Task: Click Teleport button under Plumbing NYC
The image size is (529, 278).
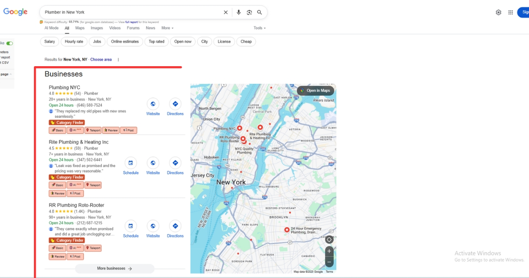Action: (93, 130)
